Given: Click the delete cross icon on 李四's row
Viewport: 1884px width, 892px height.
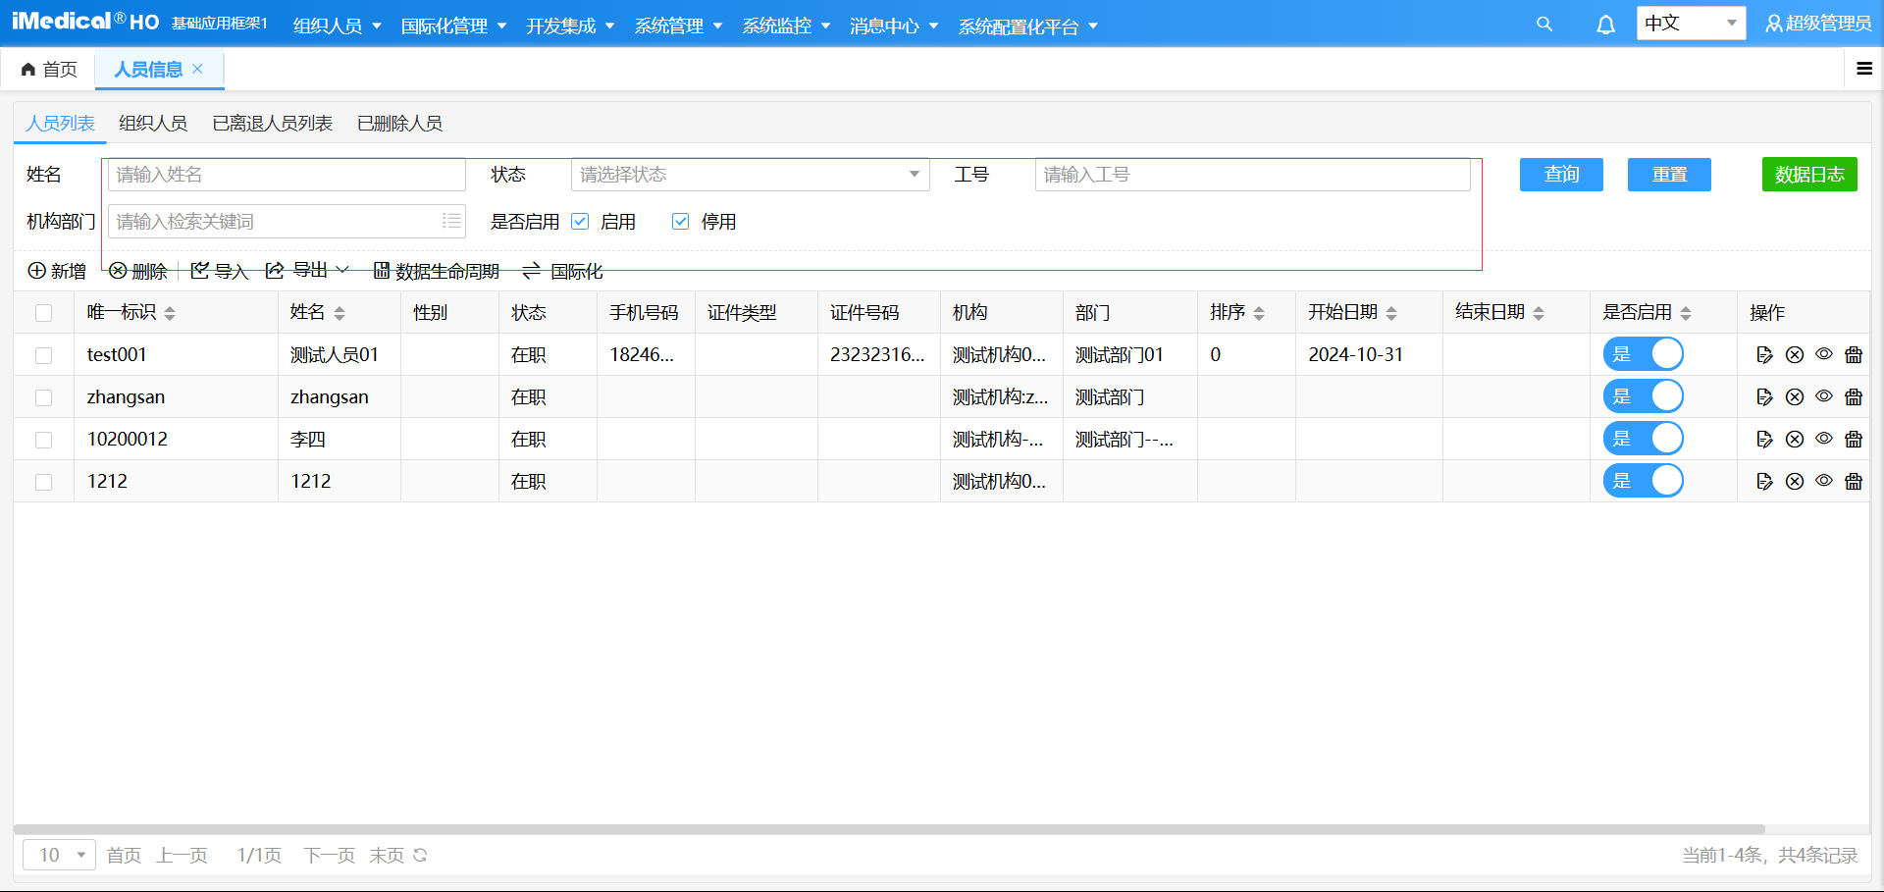Looking at the screenshot, I should tap(1795, 439).
